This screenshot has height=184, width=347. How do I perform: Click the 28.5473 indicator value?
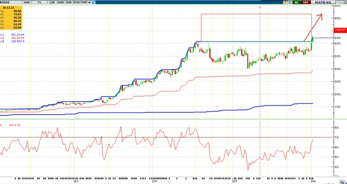pyautogui.click(x=18, y=41)
